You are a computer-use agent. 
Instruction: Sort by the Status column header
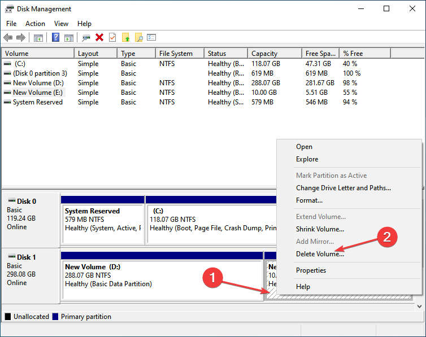(x=226, y=54)
